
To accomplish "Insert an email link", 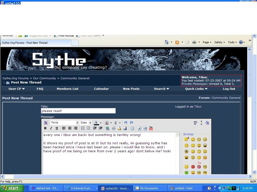I will click(x=119, y=128).
